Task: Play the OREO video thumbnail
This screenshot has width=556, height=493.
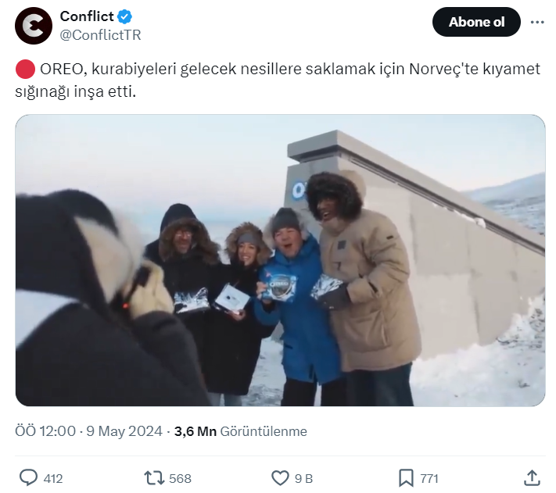Action: (280, 260)
